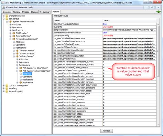Click the ctr_writeConnectionWait attribute name

point(65,59)
